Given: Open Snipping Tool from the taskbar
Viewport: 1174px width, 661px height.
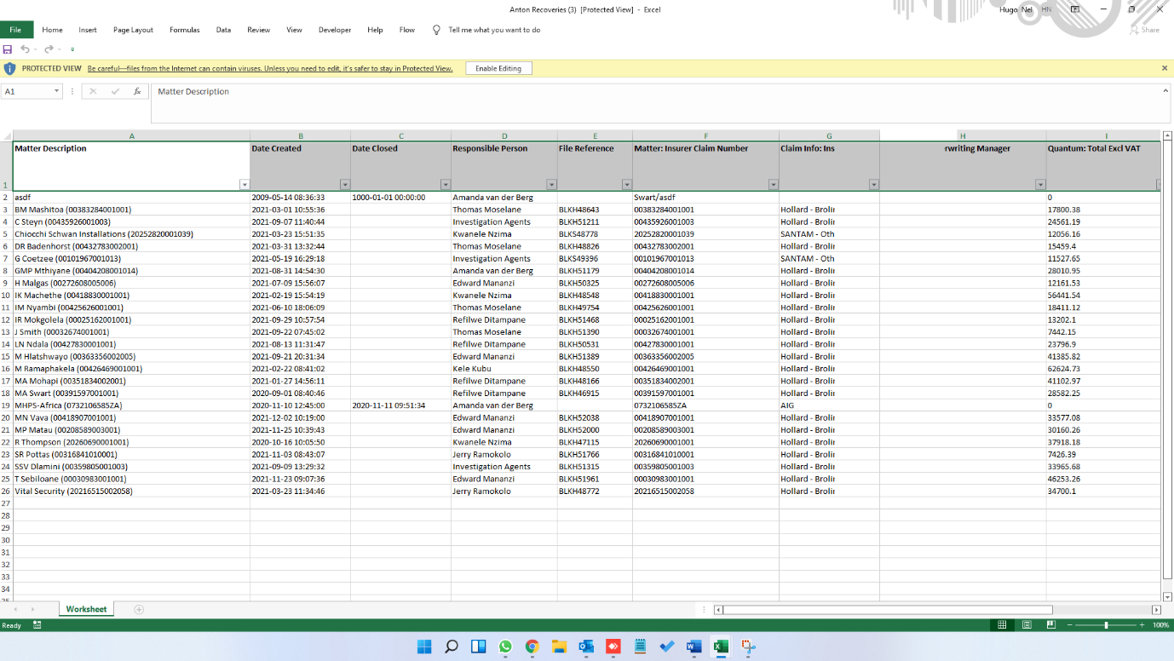Looking at the screenshot, I should click(748, 647).
